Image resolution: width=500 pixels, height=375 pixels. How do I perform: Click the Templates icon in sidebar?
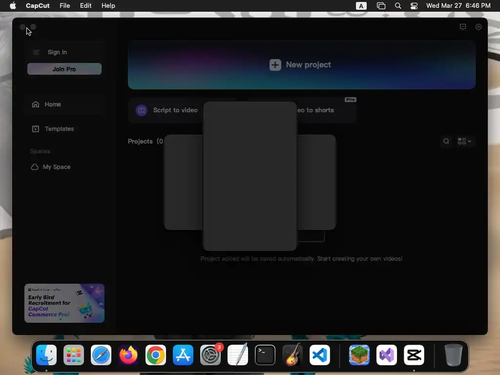(36, 129)
